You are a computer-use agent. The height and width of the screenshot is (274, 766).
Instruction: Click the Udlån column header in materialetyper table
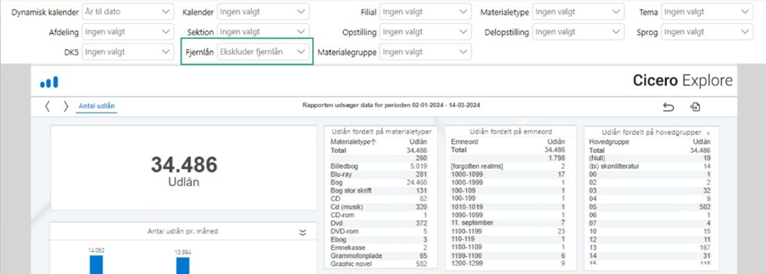tap(418, 142)
